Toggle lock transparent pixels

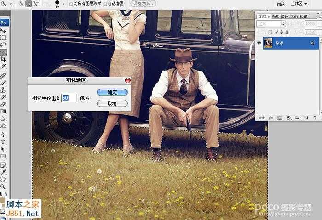tap(270, 32)
